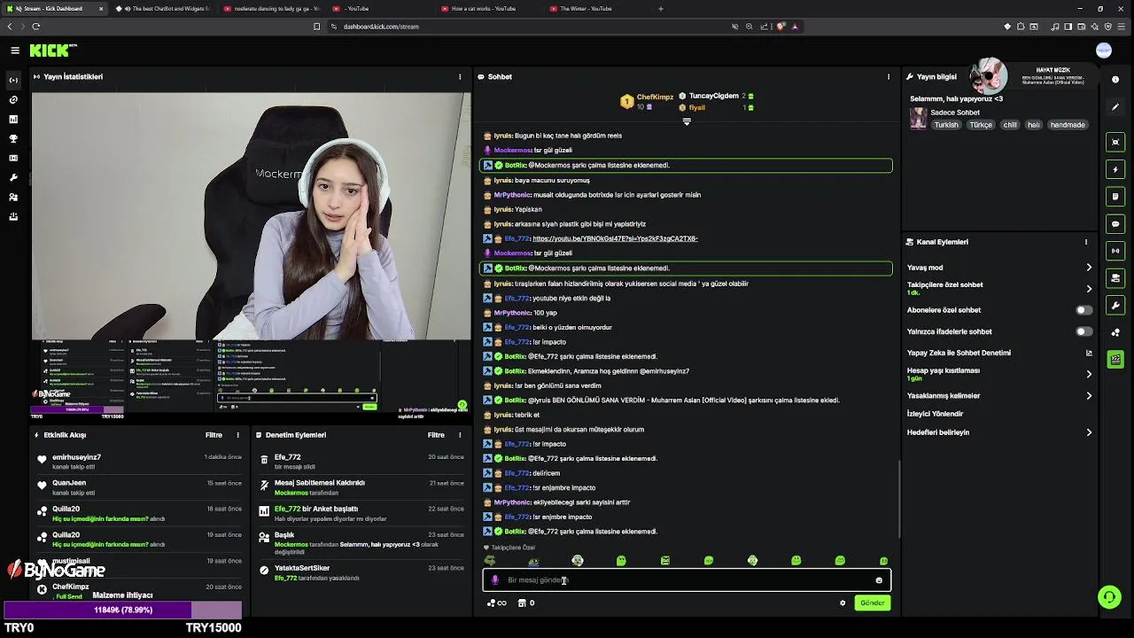Click the purple identity badge in message box
Image resolution: width=1134 pixels, height=638 pixels.
495,580
